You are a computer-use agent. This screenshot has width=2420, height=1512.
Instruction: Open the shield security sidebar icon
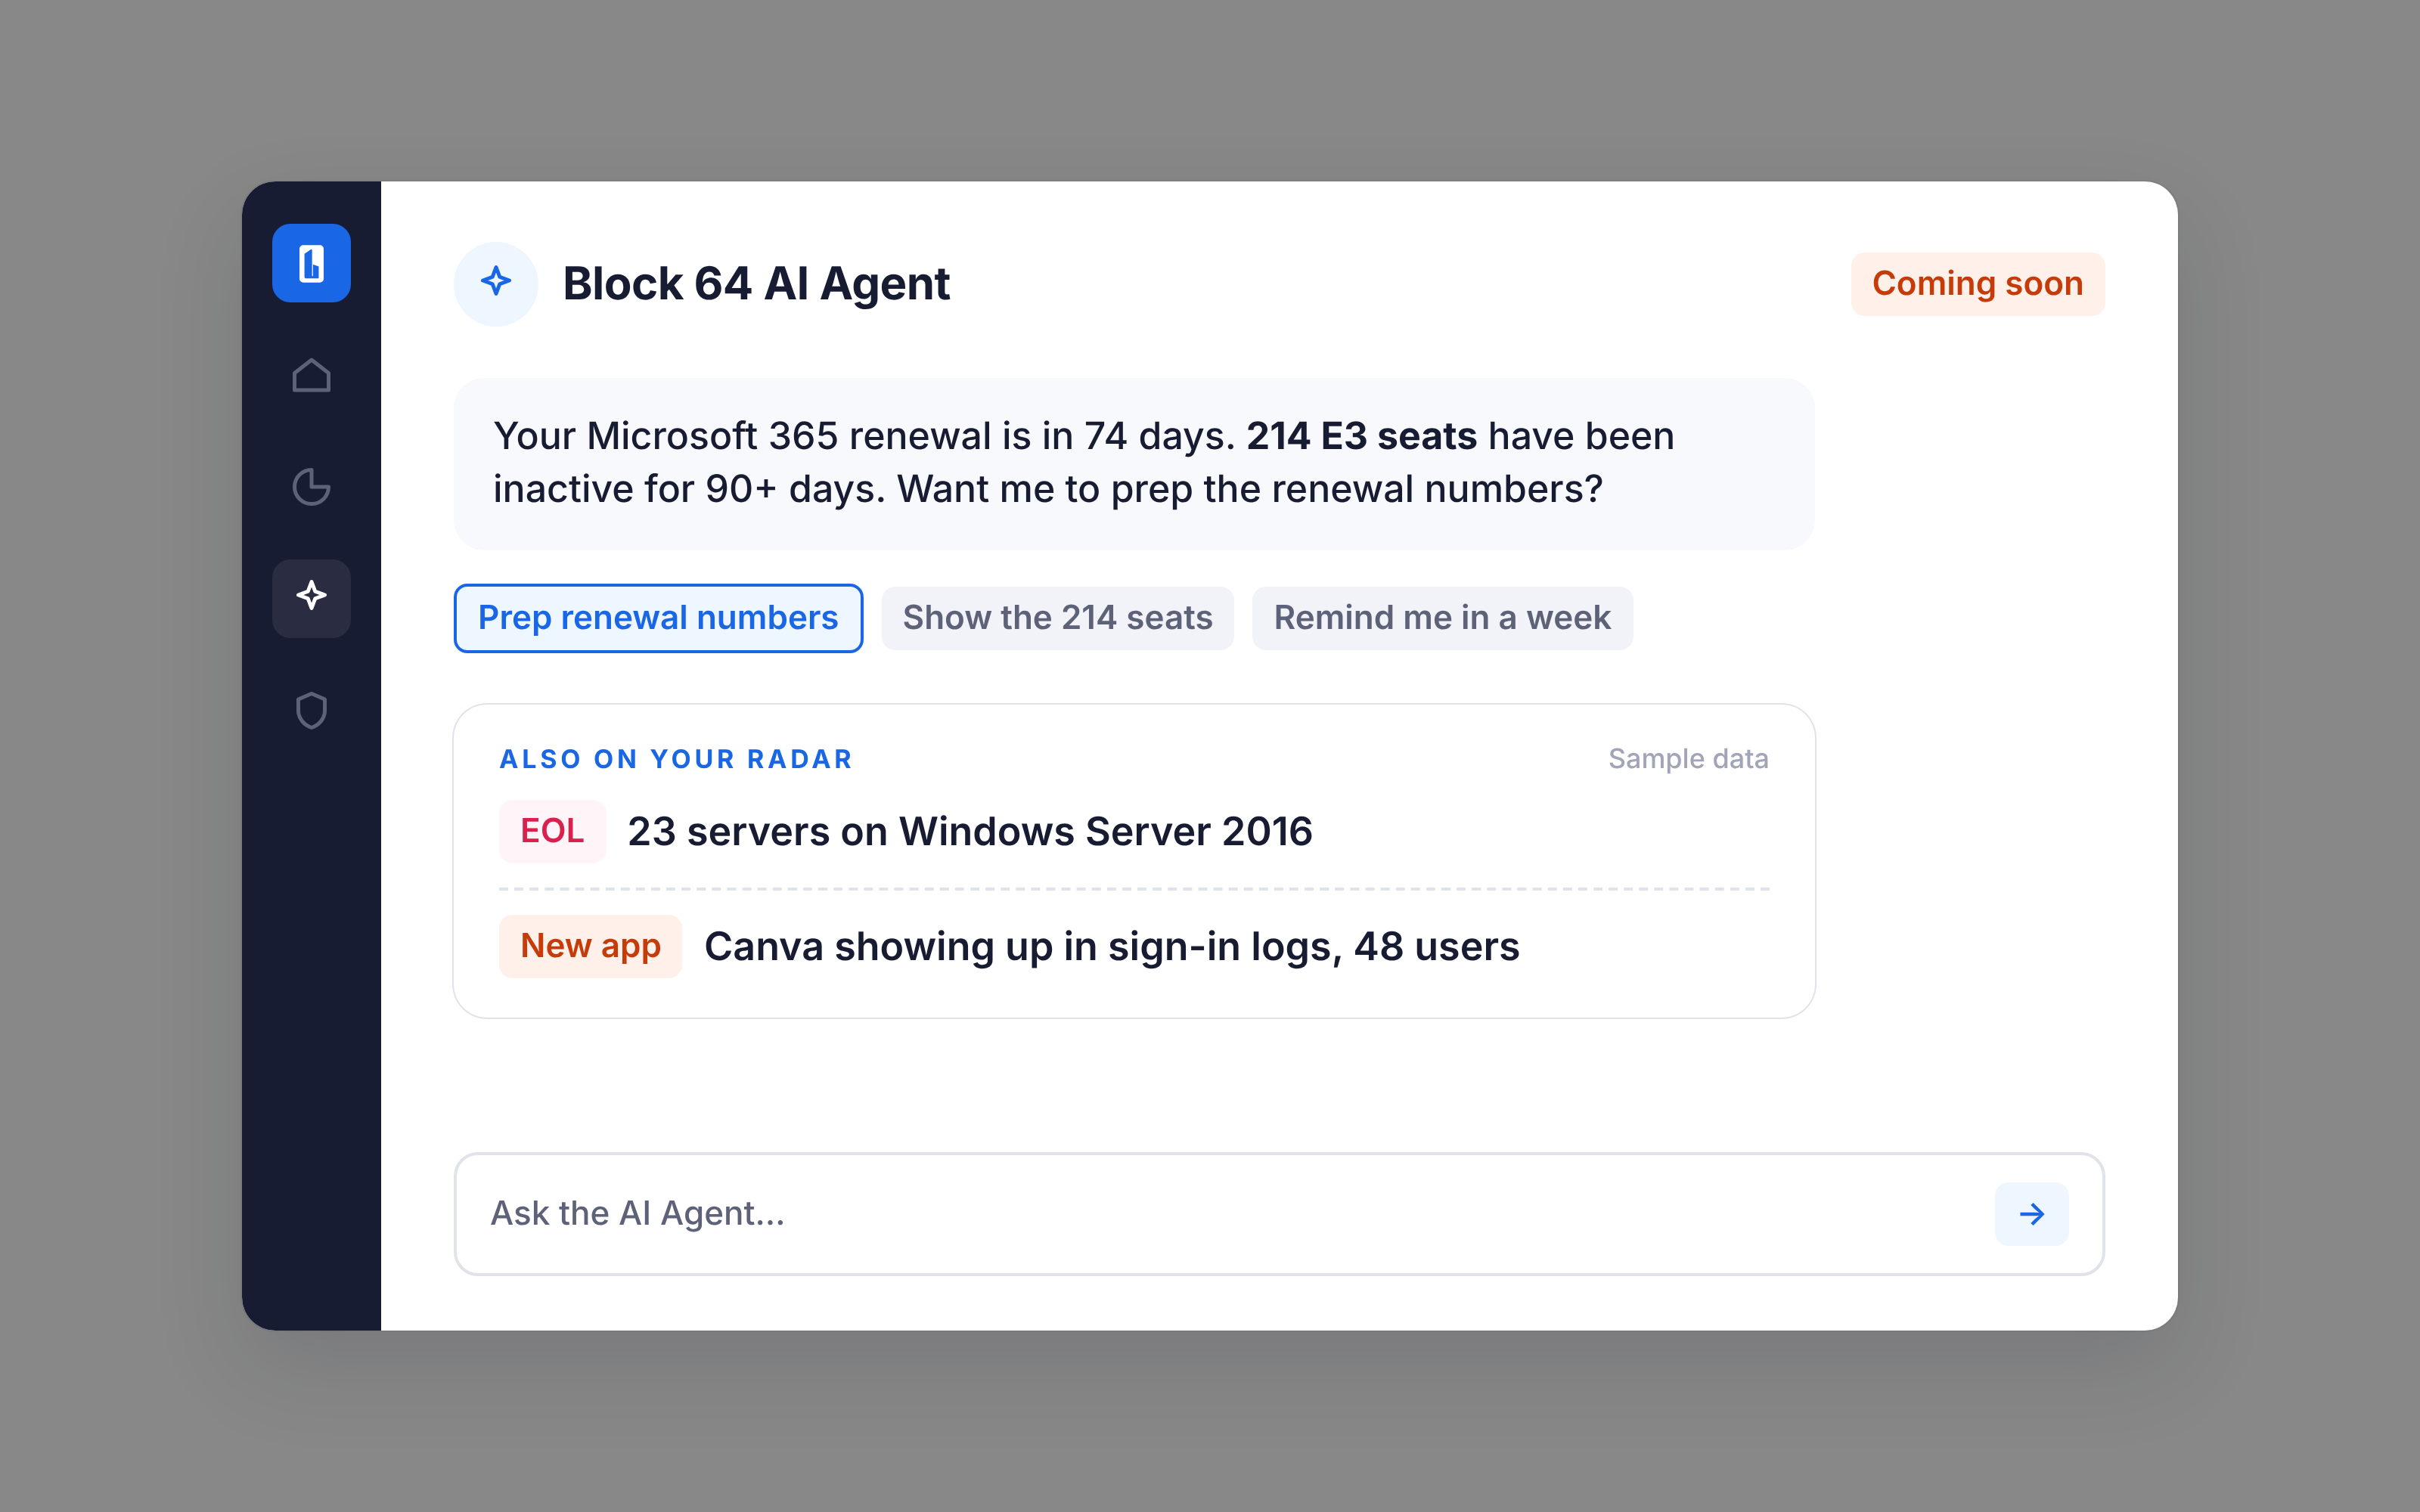(x=311, y=710)
